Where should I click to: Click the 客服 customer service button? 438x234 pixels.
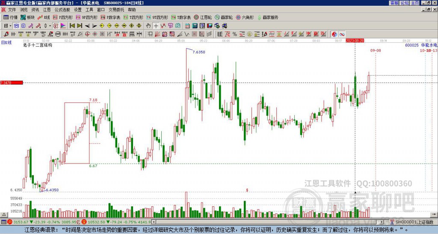pyautogui.click(x=394, y=3)
